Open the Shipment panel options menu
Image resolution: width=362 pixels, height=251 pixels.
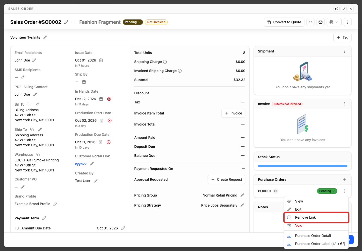[x=344, y=51]
